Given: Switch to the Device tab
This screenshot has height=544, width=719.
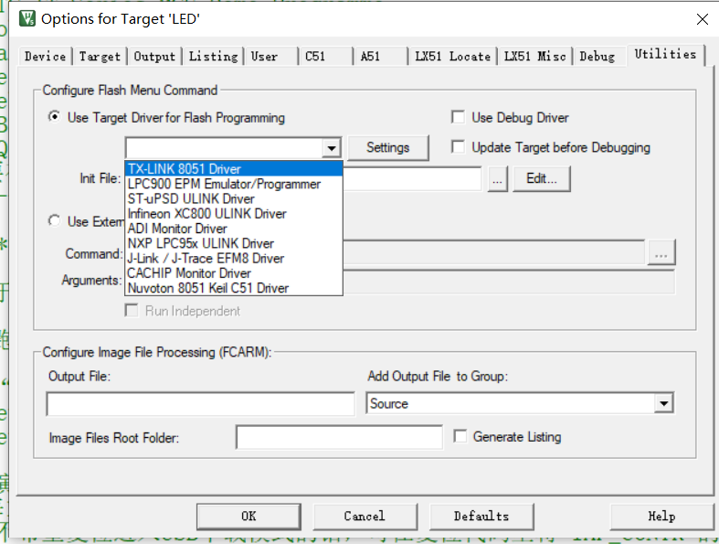Looking at the screenshot, I should pos(45,57).
